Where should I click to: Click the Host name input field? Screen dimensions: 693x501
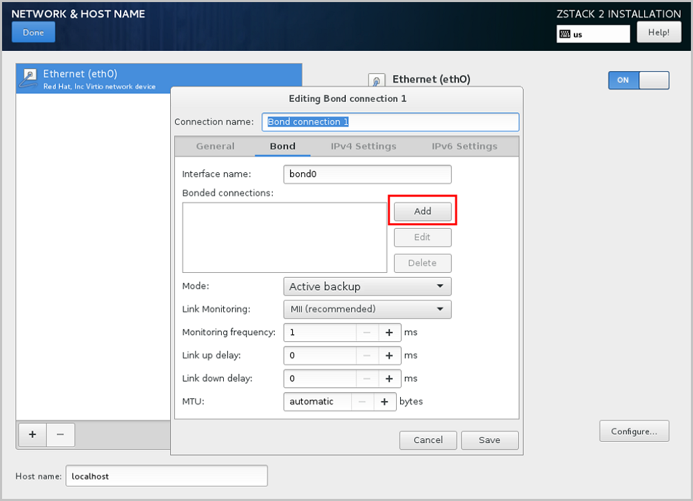[166, 476]
